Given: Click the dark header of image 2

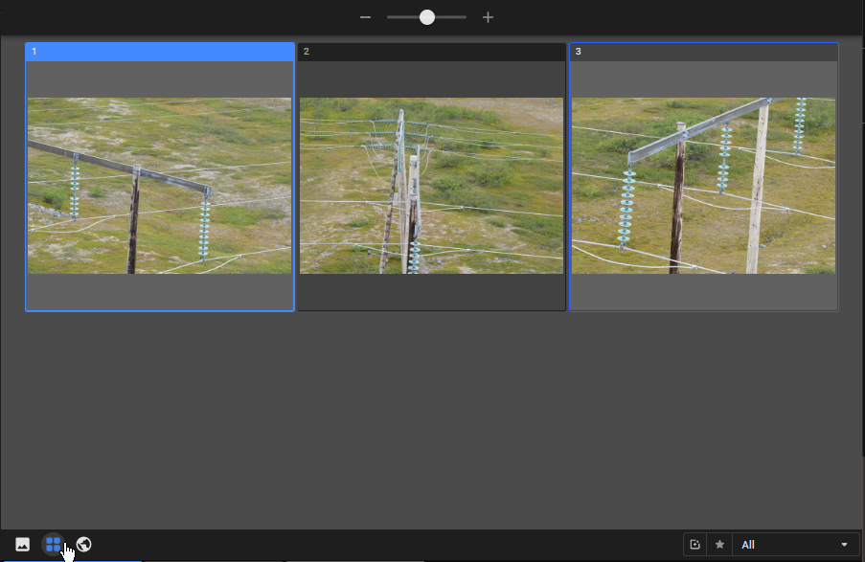Looking at the screenshot, I should 431,52.
